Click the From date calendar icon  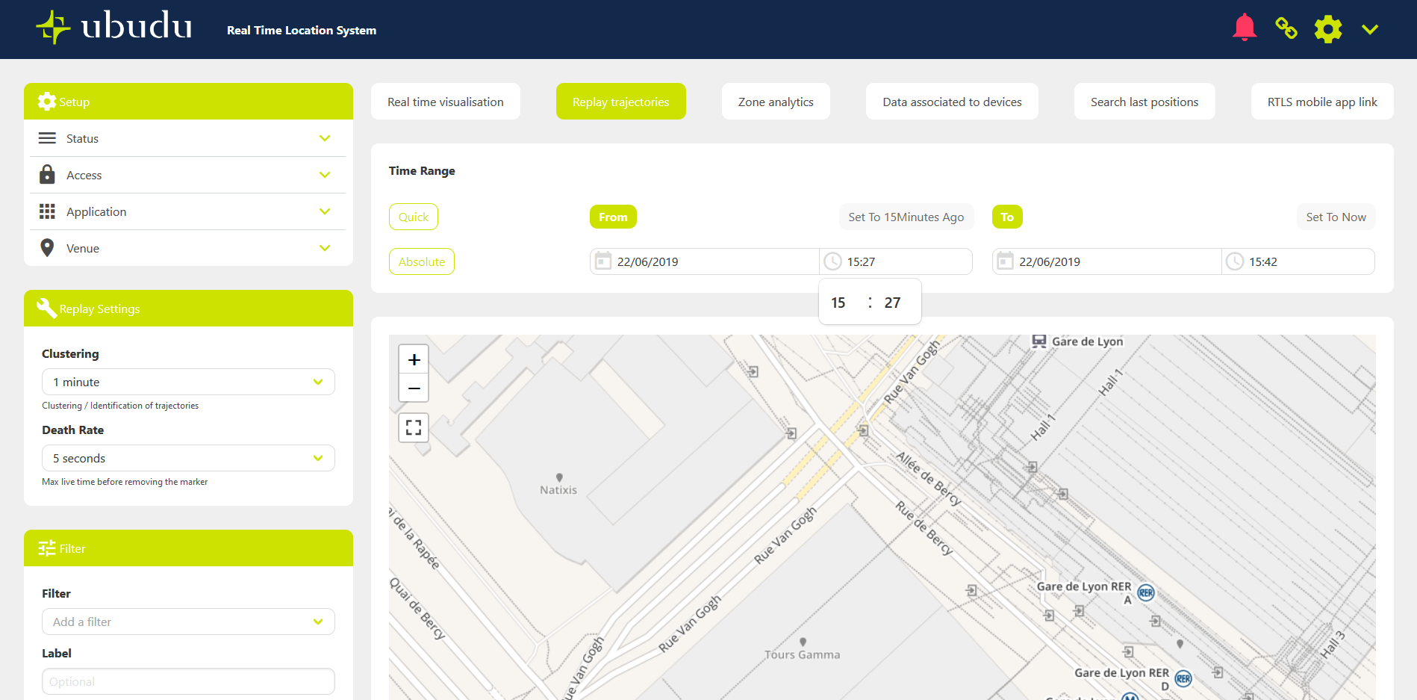click(x=603, y=261)
